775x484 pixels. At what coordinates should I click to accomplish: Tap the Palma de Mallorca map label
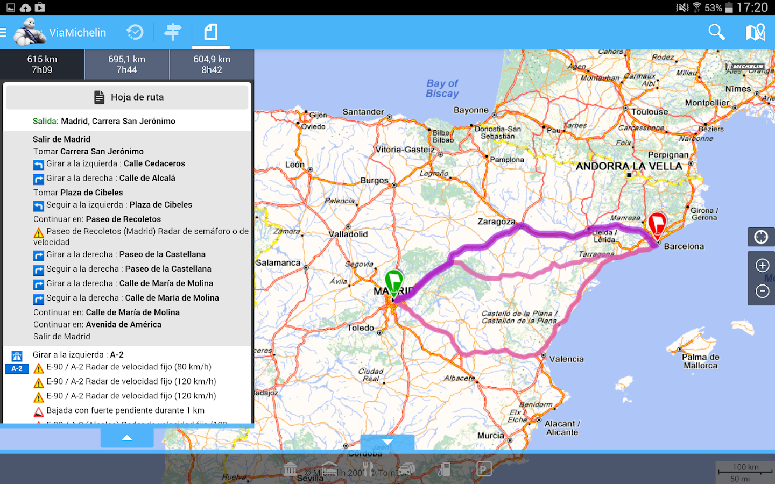coord(701,361)
